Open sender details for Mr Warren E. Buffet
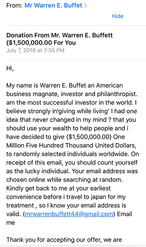Image resolution: width=146 pixels, height=247 pixels. [53, 5]
